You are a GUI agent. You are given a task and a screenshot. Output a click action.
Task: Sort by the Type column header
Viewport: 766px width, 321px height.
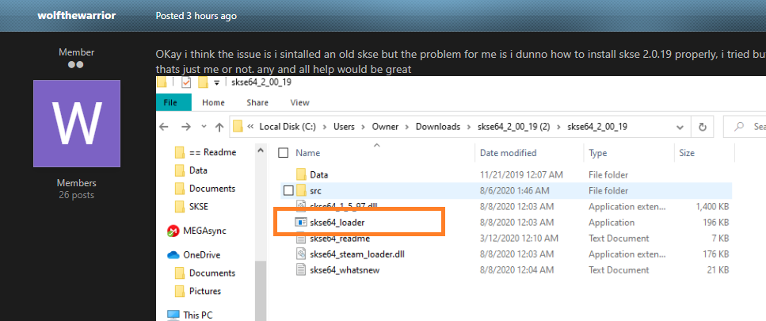(597, 153)
